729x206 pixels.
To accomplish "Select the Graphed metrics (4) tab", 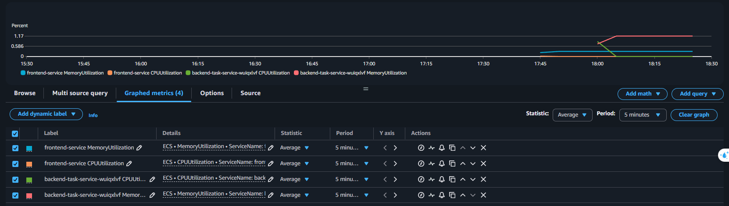I will click(x=154, y=93).
